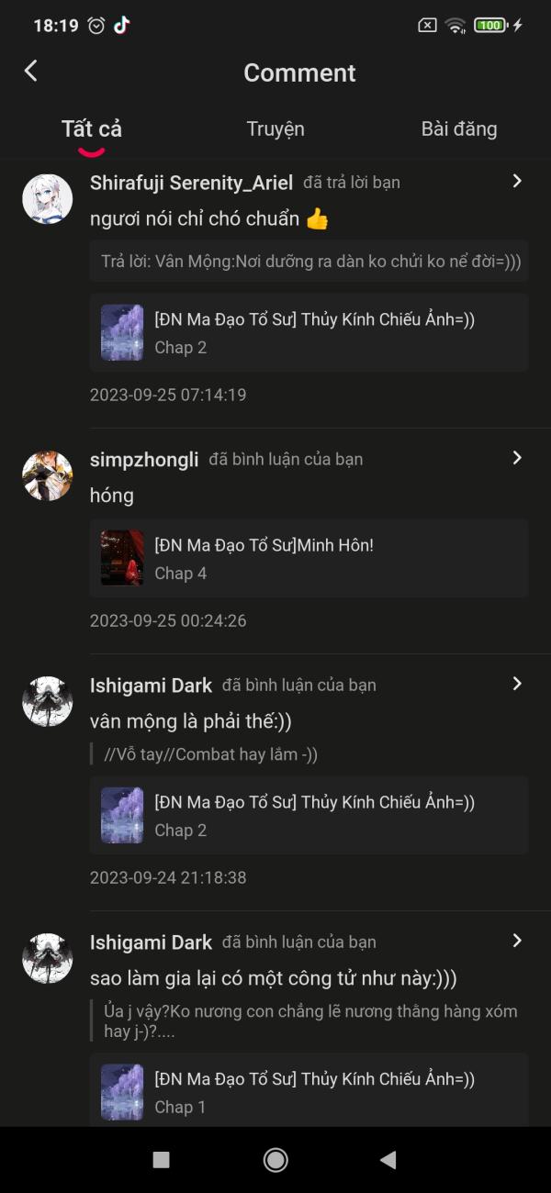
Task: Tap Android recent apps square button
Action: click(x=161, y=1160)
